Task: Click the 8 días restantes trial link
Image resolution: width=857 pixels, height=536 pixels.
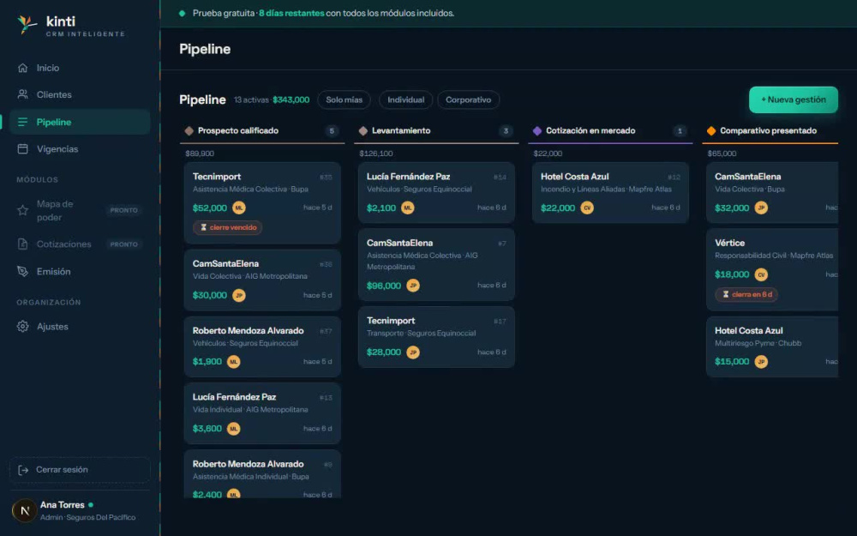Action: 291,13
